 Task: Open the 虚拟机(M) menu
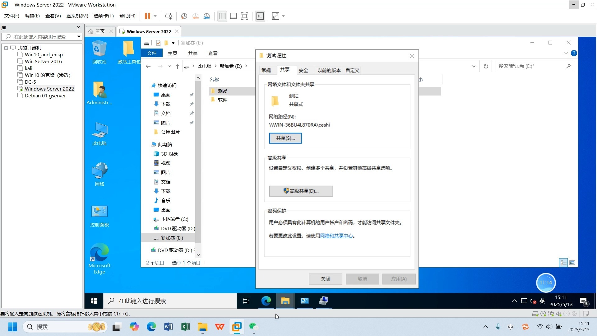pyautogui.click(x=77, y=16)
